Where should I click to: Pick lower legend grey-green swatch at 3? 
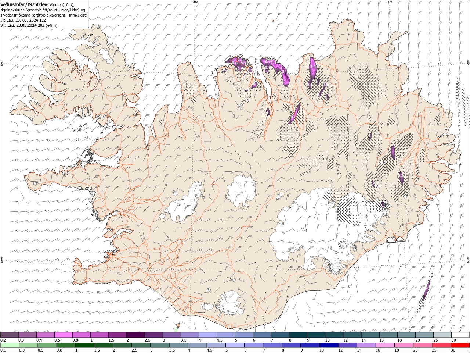(160, 345)
